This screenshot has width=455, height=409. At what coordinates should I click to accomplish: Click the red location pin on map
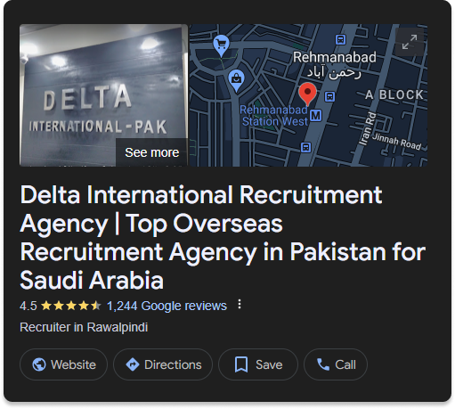[x=307, y=94]
